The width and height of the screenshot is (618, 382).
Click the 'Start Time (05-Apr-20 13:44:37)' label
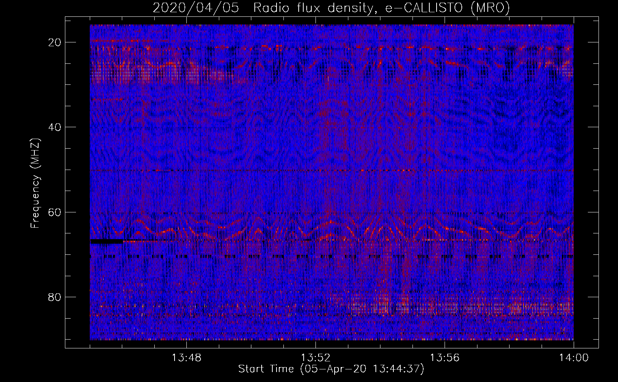pos(331,369)
